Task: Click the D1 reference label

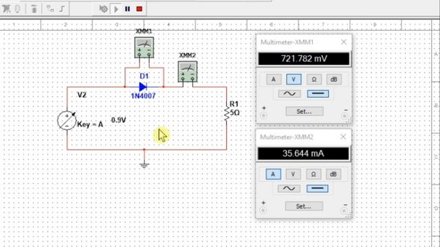Action: coord(144,76)
